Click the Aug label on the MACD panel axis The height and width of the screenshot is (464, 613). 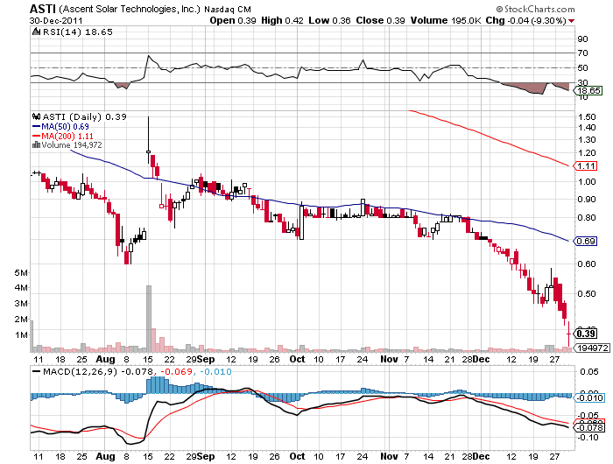[105, 457]
